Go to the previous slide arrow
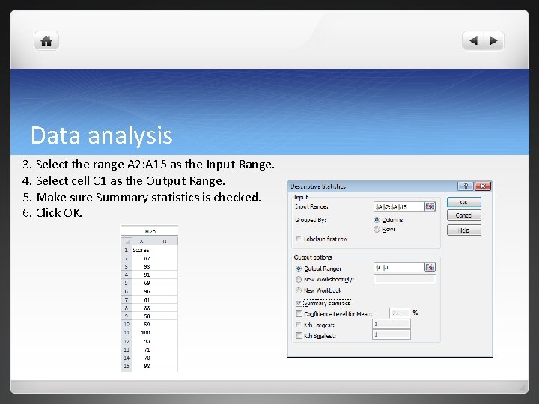 coord(473,41)
